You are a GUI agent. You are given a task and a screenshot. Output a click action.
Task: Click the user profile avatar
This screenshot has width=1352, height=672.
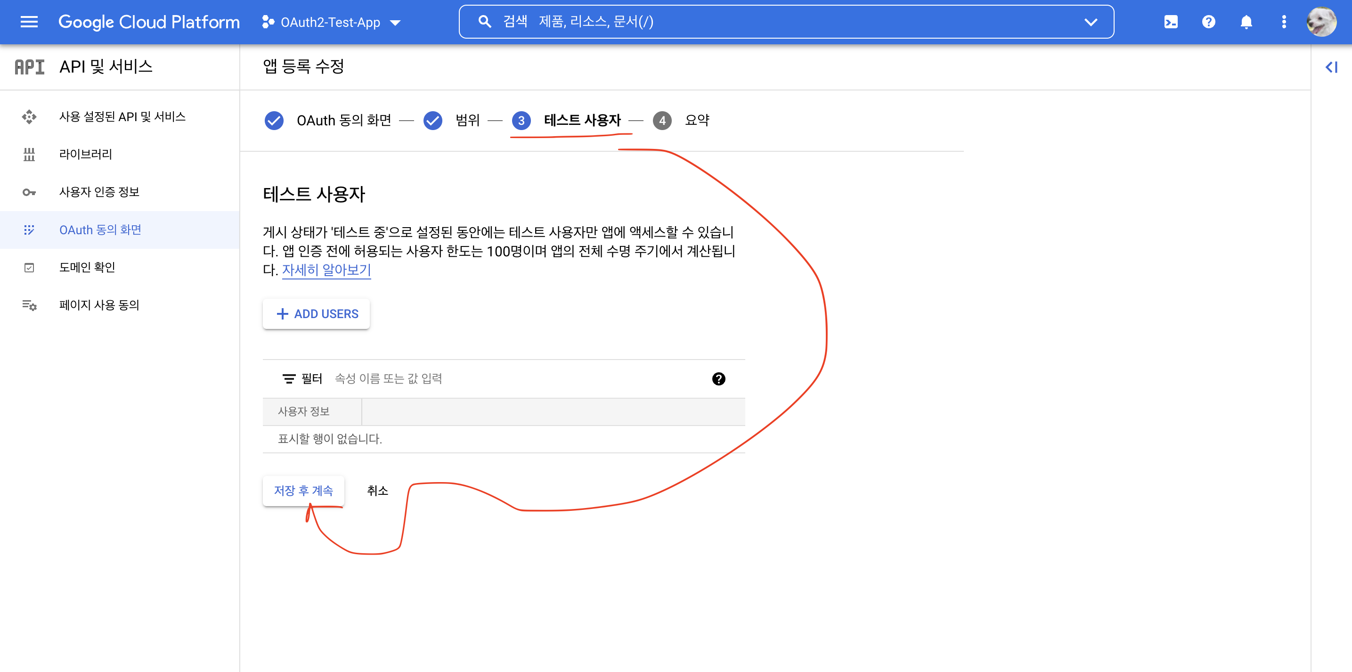click(1321, 22)
